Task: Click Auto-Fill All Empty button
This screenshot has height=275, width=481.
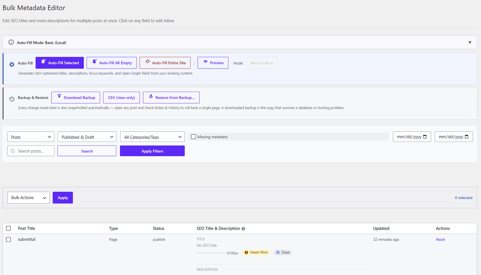Action: click(x=112, y=63)
